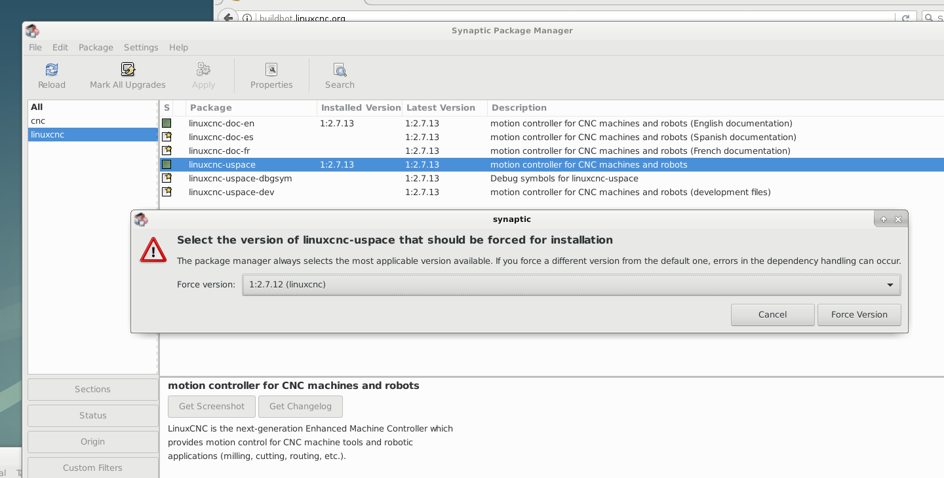944x478 pixels.
Task: Open the Properties toolbar icon
Action: (271, 69)
